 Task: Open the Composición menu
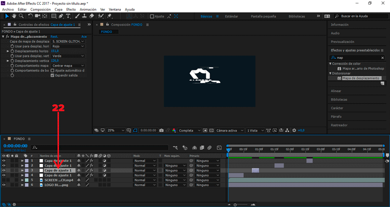coord(40,9)
